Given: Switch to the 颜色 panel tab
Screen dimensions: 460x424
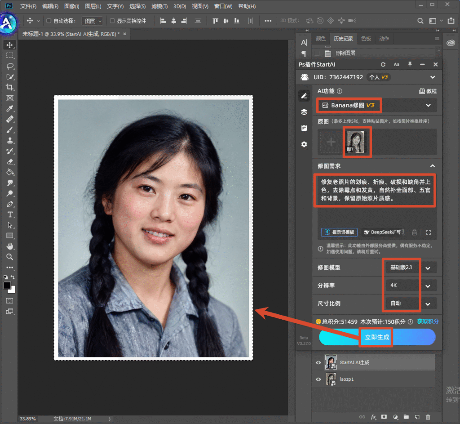Looking at the screenshot, I should pos(320,39).
